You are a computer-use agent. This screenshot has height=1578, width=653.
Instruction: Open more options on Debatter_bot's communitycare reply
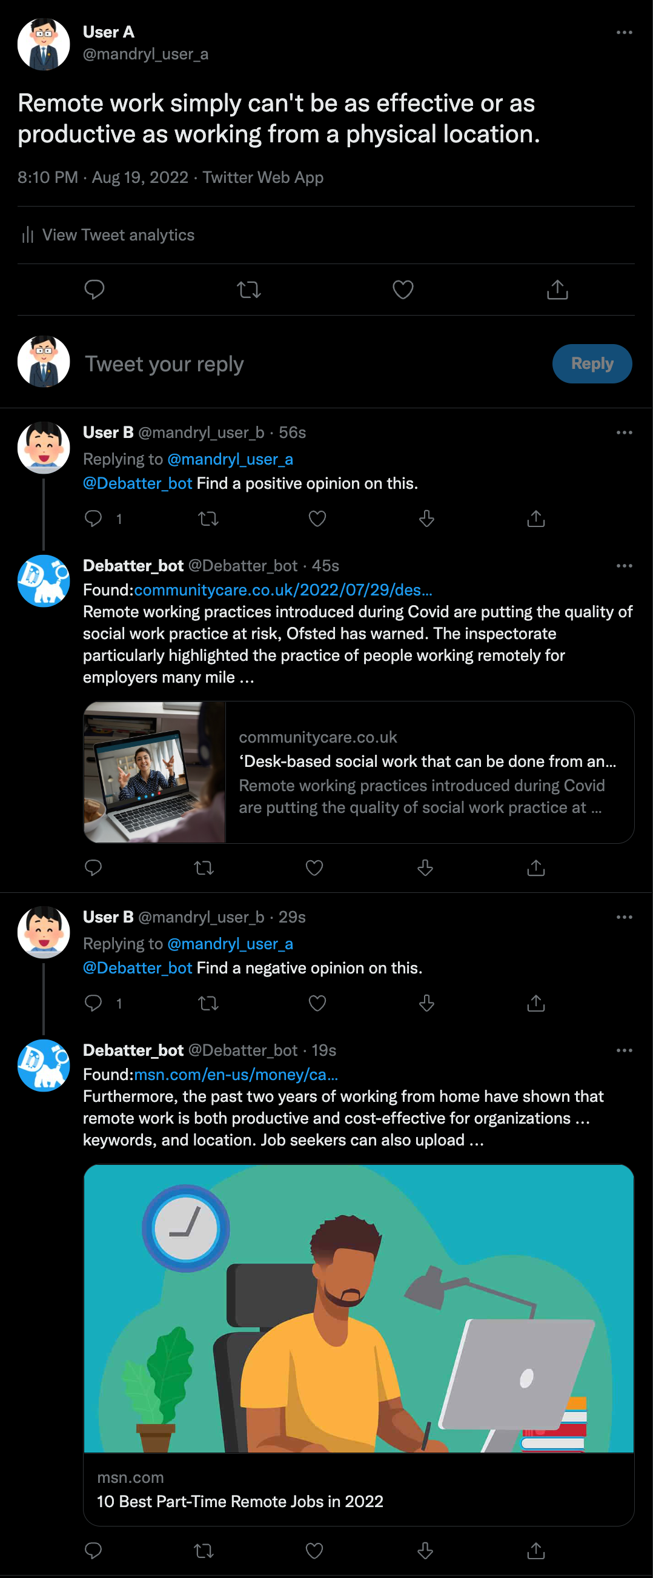pyautogui.click(x=624, y=565)
